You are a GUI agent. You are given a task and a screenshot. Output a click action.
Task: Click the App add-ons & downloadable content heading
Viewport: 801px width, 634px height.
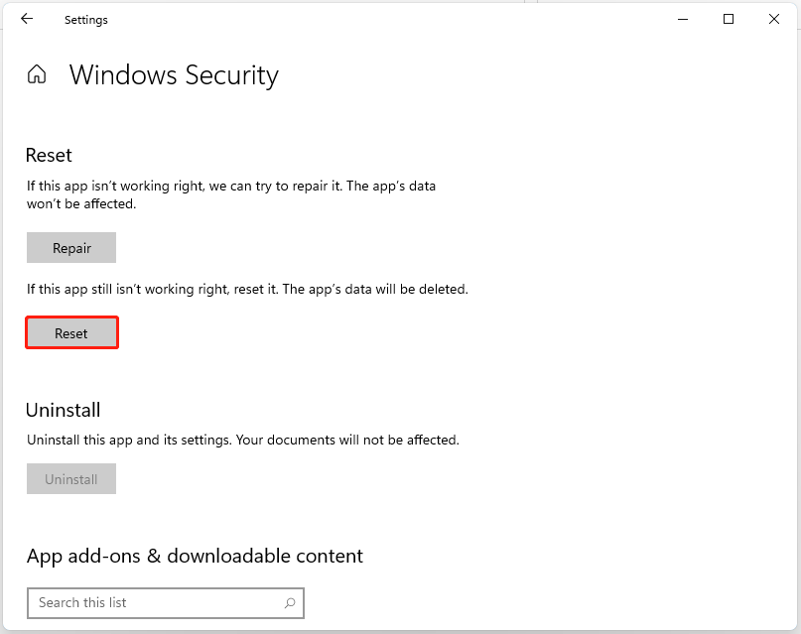pyautogui.click(x=195, y=556)
